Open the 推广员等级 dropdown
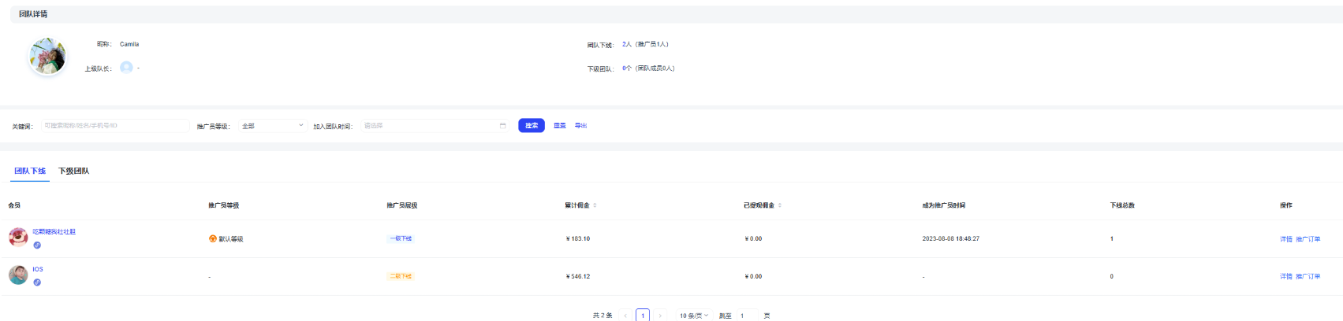Viewport: 1343px width, 321px height. [272, 126]
